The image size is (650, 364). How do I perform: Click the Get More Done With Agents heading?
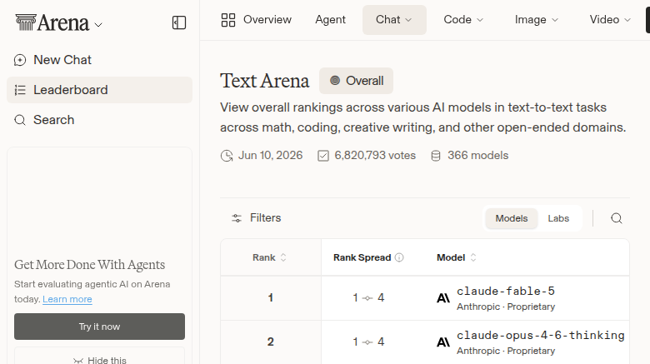89,265
